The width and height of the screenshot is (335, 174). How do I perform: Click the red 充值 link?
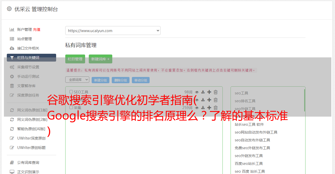(37, 29)
